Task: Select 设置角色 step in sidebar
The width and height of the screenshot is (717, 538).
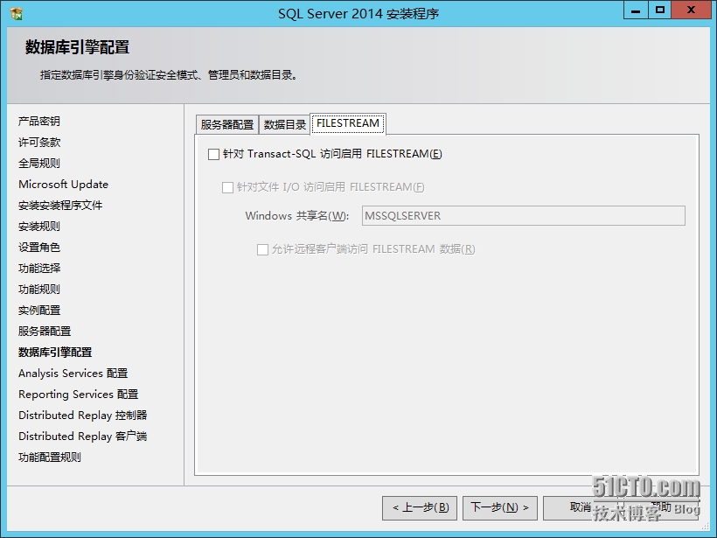Action: (39, 248)
